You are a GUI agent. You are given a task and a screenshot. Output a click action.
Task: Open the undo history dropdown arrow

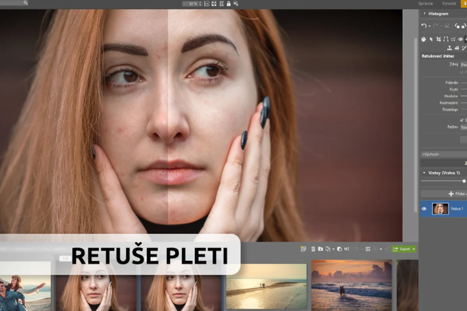pyautogui.click(x=430, y=26)
